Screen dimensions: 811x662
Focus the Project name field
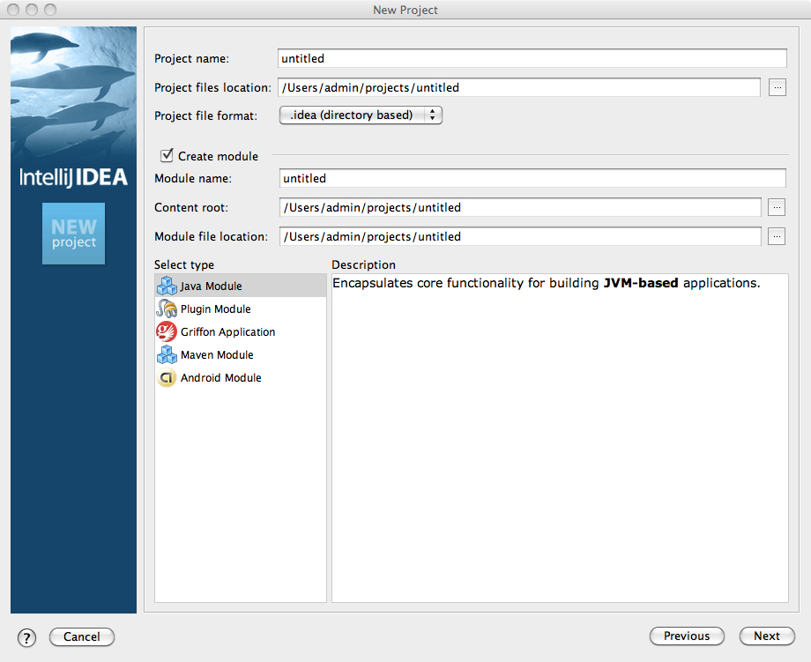click(532, 58)
